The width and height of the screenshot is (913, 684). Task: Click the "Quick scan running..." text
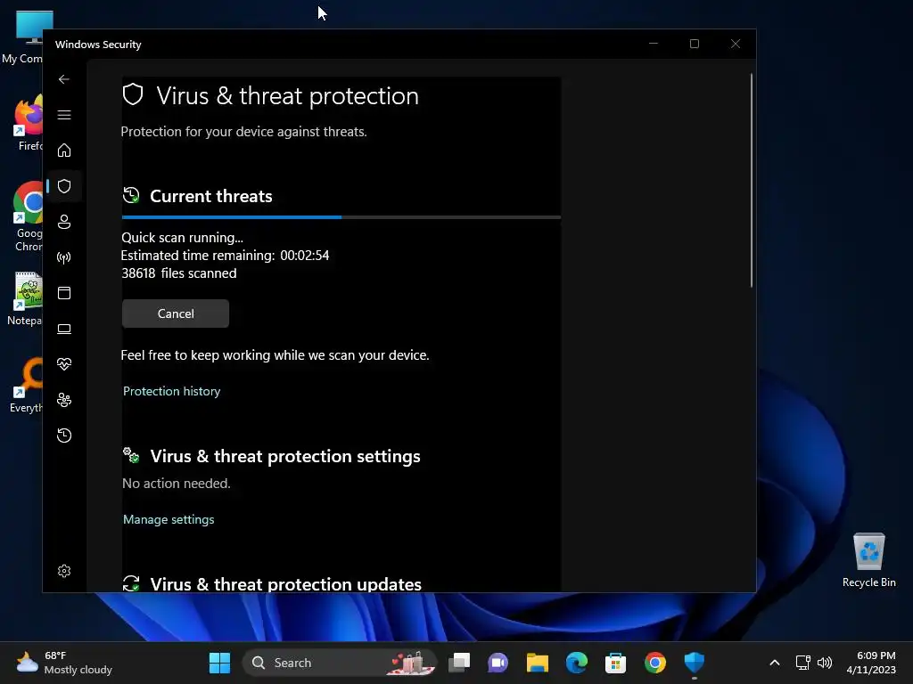182,237
